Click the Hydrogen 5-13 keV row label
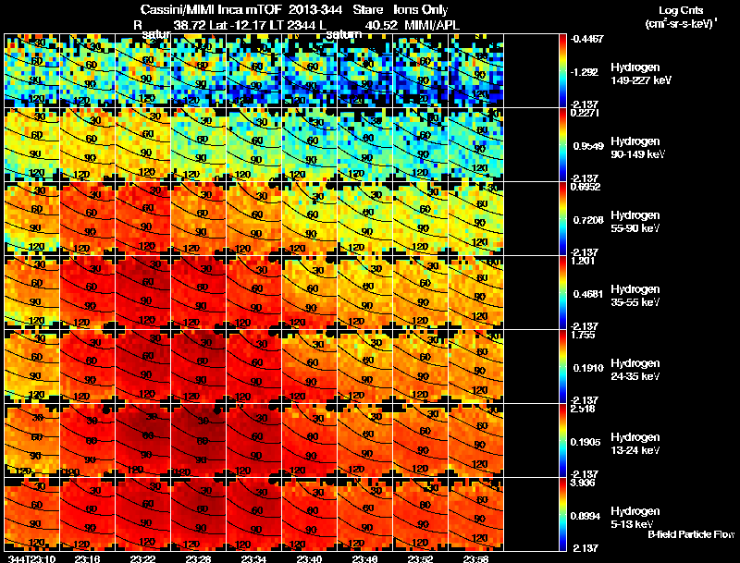The height and width of the screenshot is (563, 740). point(635,518)
